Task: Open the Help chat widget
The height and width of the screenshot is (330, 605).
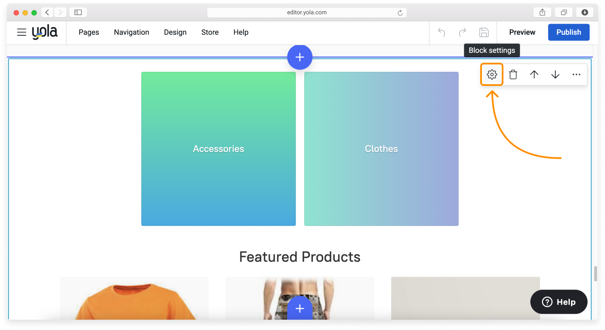Action: tap(559, 302)
